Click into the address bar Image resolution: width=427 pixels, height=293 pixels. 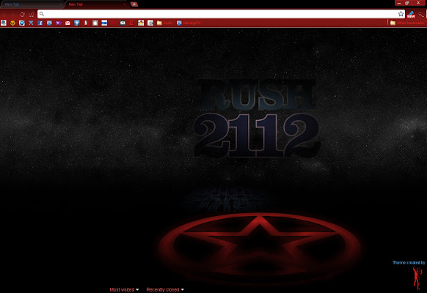tap(221, 14)
